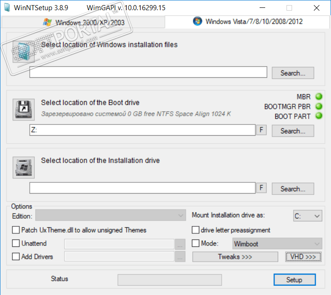This screenshot has width=331, height=295.
Task: Click the Boot drive floppy disk icon
Action: pyautogui.click(x=24, y=109)
